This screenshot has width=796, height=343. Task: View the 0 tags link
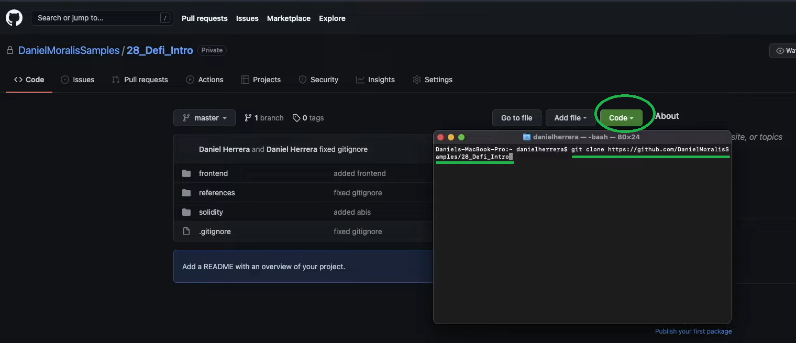tap(308, 118)
